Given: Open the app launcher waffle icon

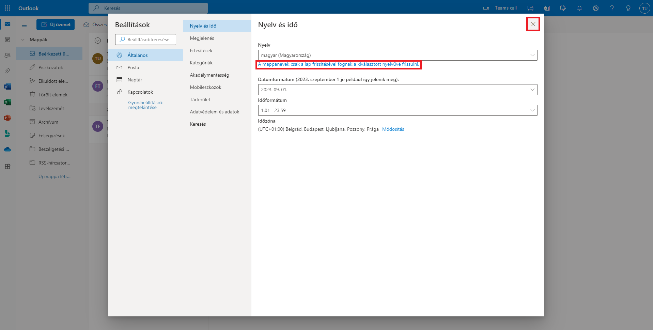Looking at the screenshot, I should (x=7, y=8).
